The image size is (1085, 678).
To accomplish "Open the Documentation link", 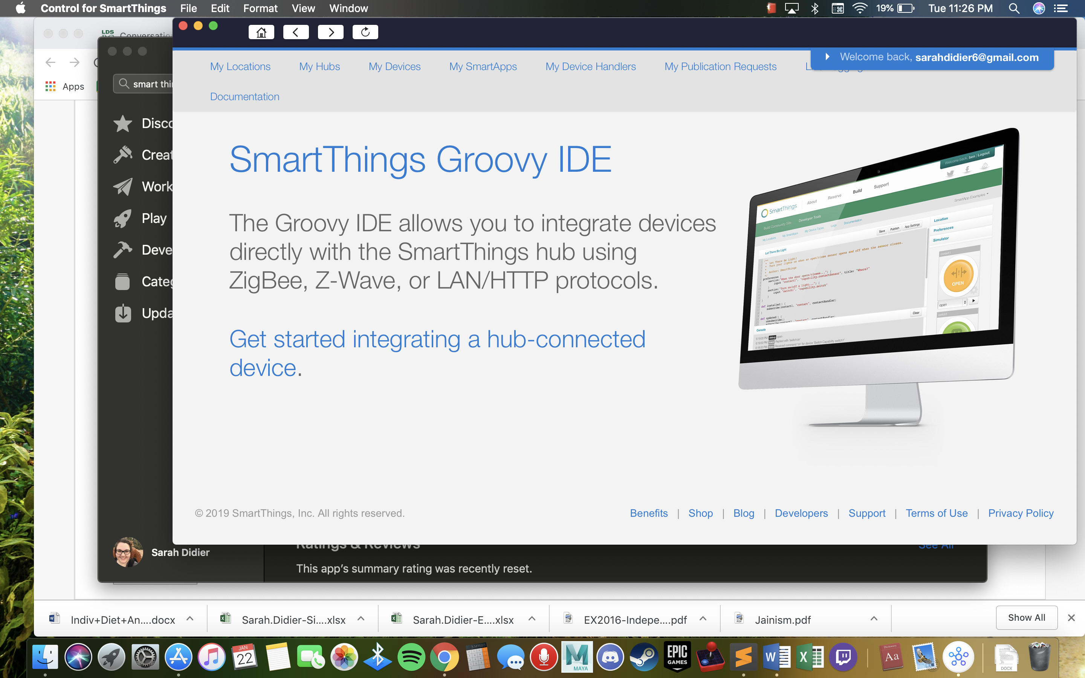I will click(245, 96).
